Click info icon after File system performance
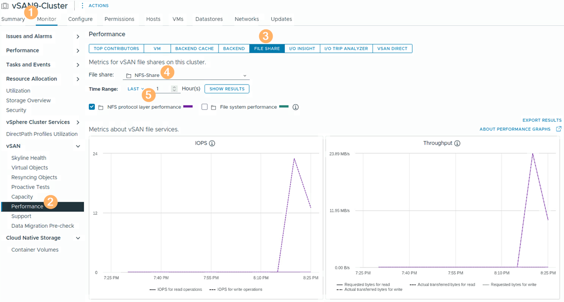 (x=295, y=107)
